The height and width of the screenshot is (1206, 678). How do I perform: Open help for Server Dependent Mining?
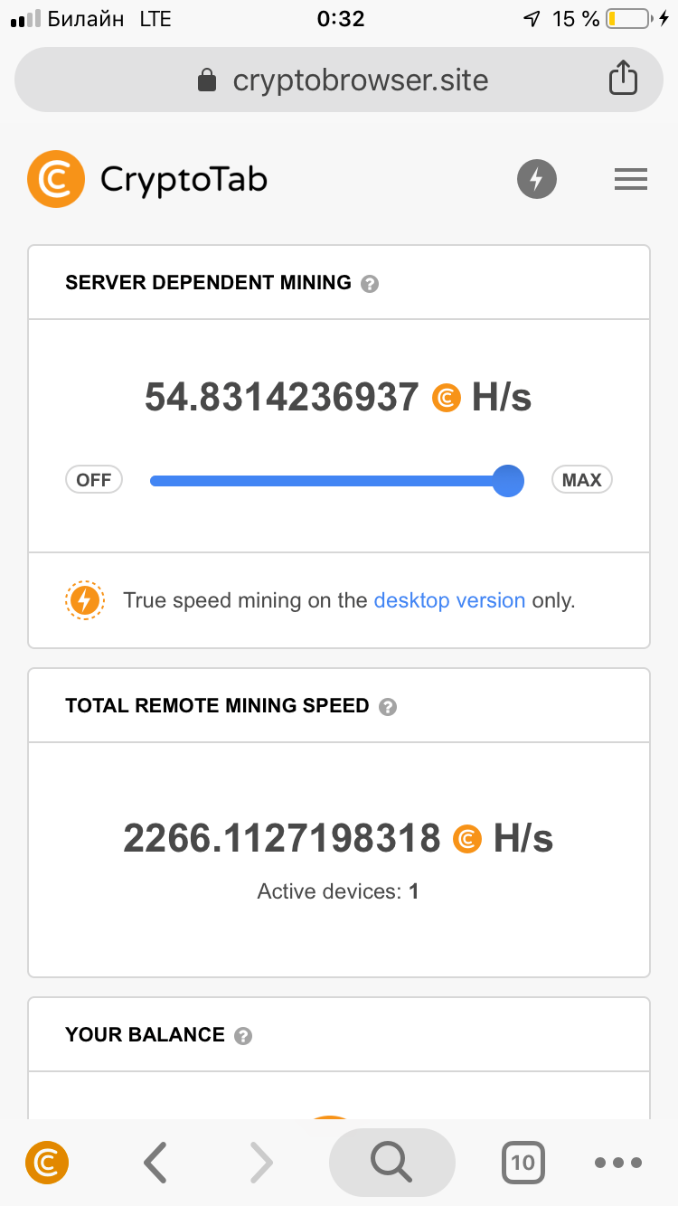tap(369, 284)
